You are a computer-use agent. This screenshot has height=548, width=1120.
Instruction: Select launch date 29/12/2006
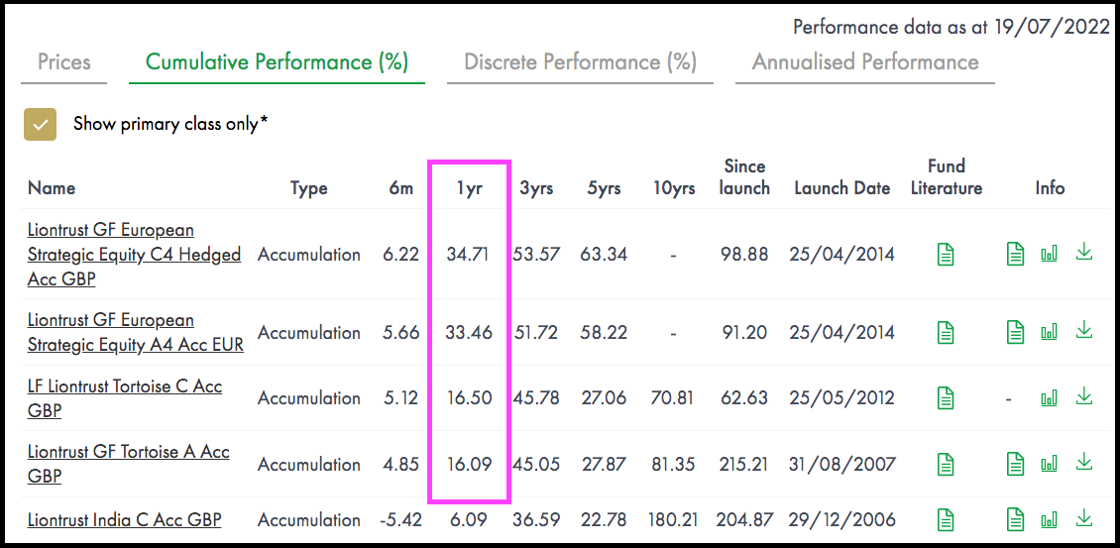coord(842,519)
